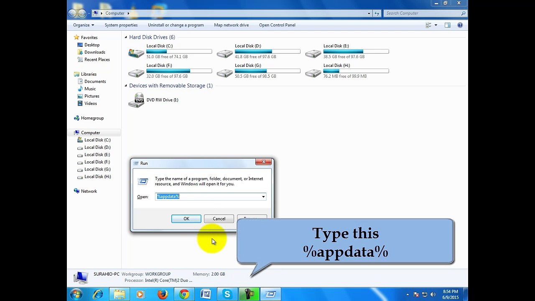Select Recent Places under Favorites
The image size is (535, 301).
click(97, 59)
